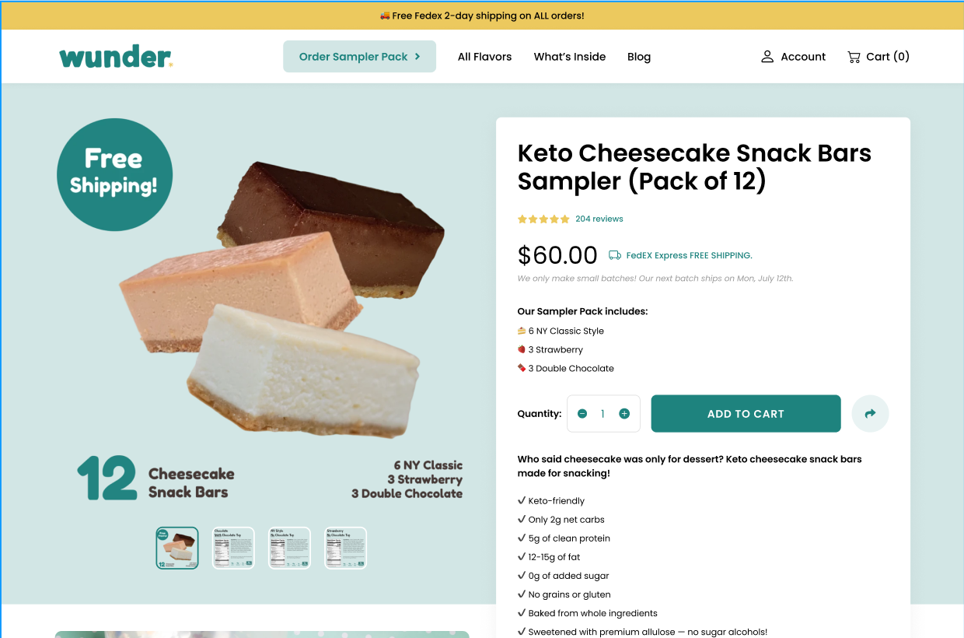Increase quantity with the plus icon

pyautogui.click(x=624, y=414)
